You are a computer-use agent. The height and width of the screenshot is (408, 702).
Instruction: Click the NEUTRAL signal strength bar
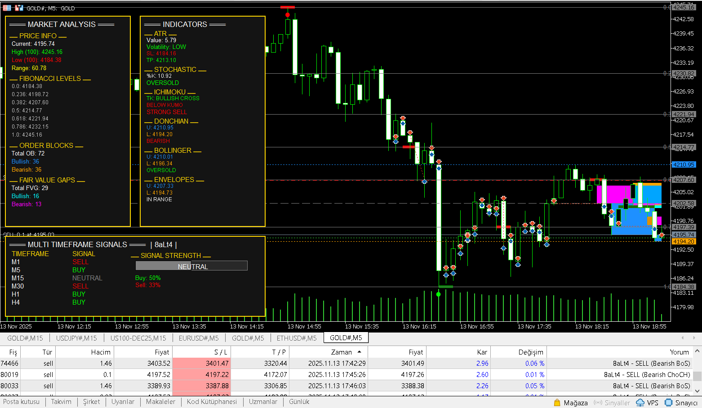[191, 266]
